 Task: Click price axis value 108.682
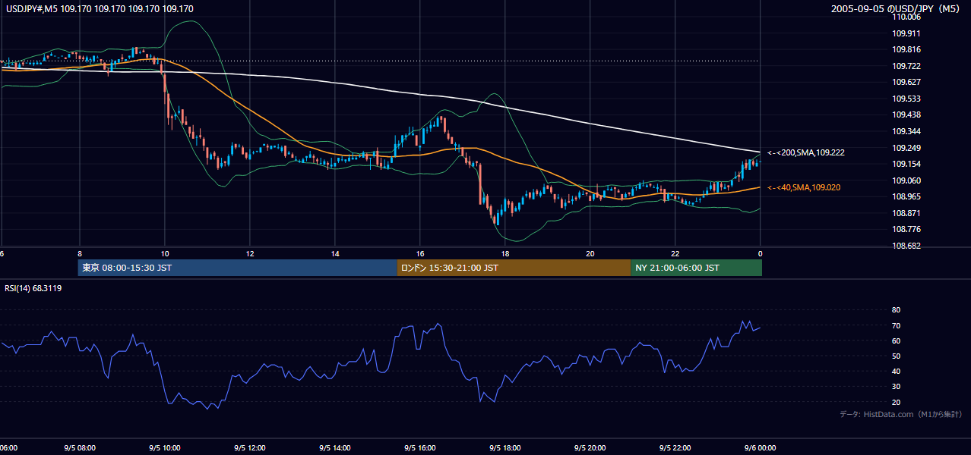906,246
